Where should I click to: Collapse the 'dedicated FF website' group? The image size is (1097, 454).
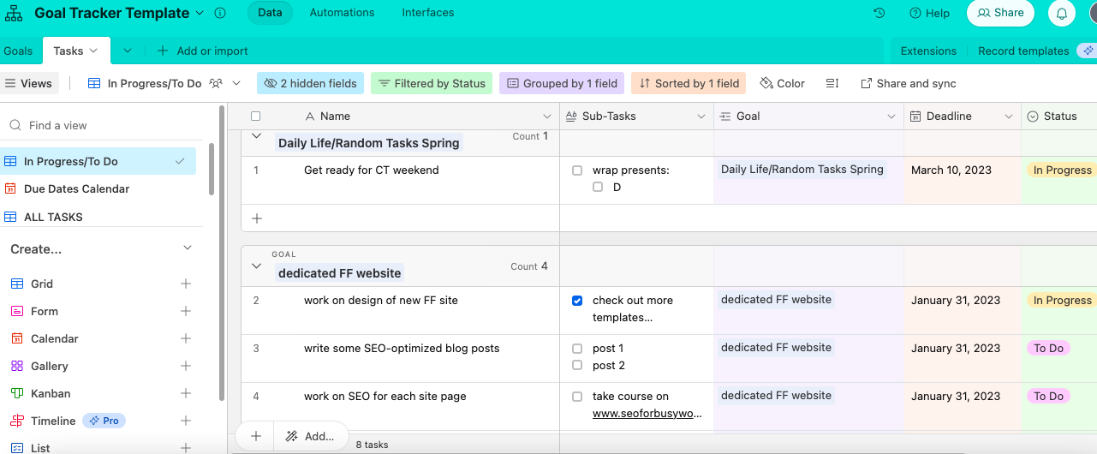256,266
